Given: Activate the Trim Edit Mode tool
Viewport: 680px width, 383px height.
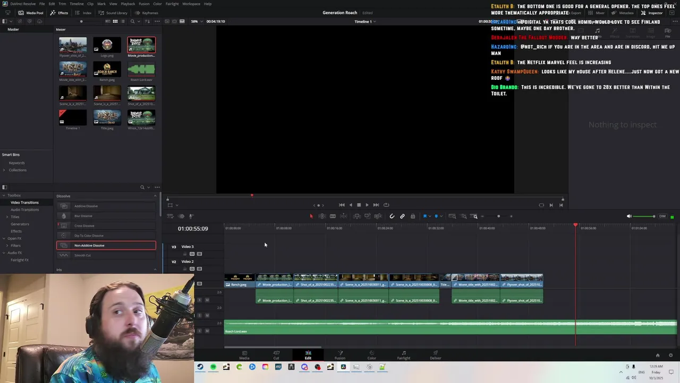Looking at the screenshot, I should [x=322, y=216].
